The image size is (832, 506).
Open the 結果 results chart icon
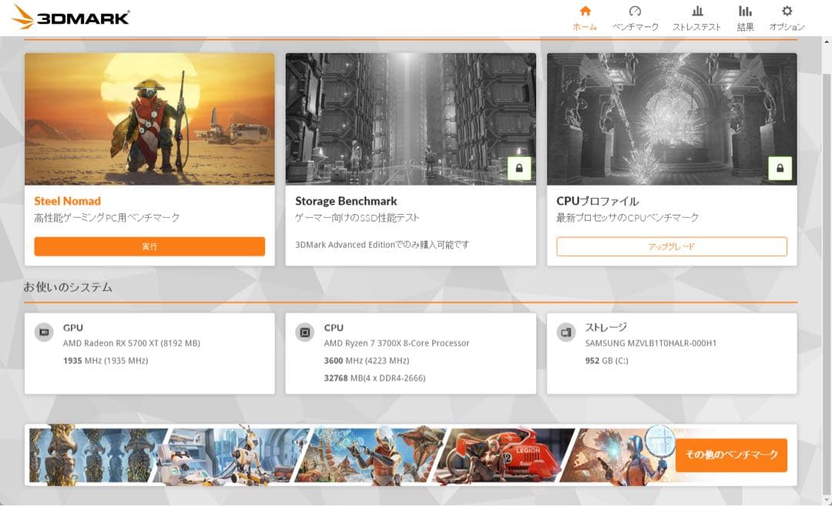[x=745, y=11]
